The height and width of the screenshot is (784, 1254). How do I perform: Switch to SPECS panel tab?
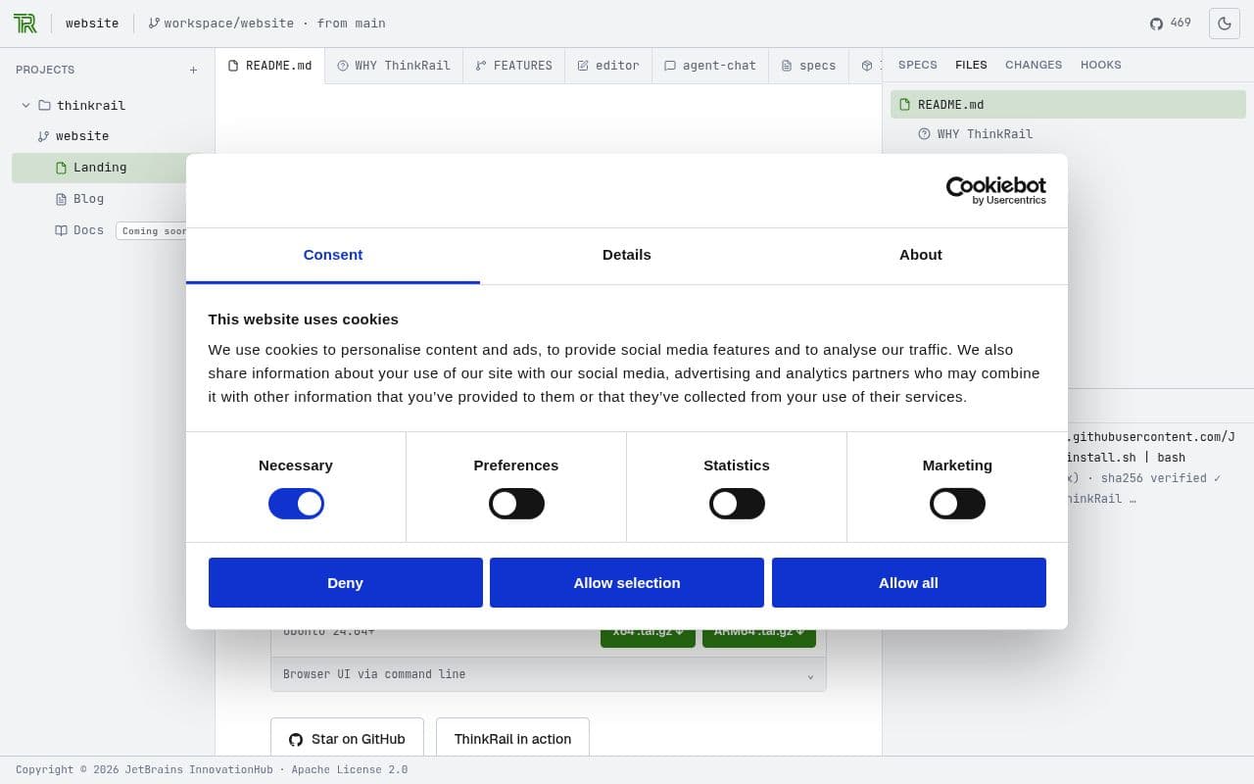[x=918, y=65]
